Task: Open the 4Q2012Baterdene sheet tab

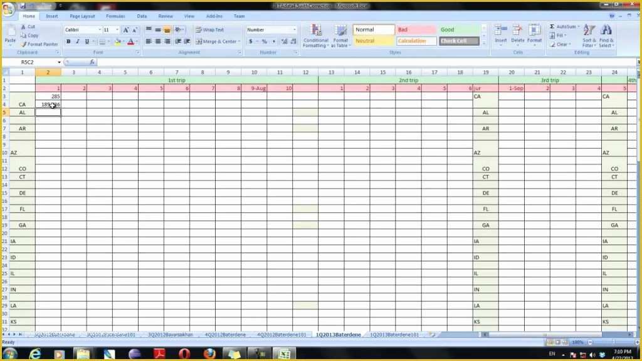Action: 225,335
